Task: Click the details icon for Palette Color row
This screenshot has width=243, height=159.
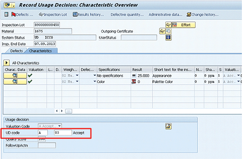Action: pyautogui.click(x=15, y=82)
